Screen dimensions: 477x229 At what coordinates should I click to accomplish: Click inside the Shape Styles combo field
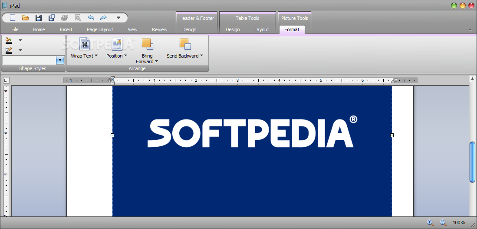pos(29,60)
